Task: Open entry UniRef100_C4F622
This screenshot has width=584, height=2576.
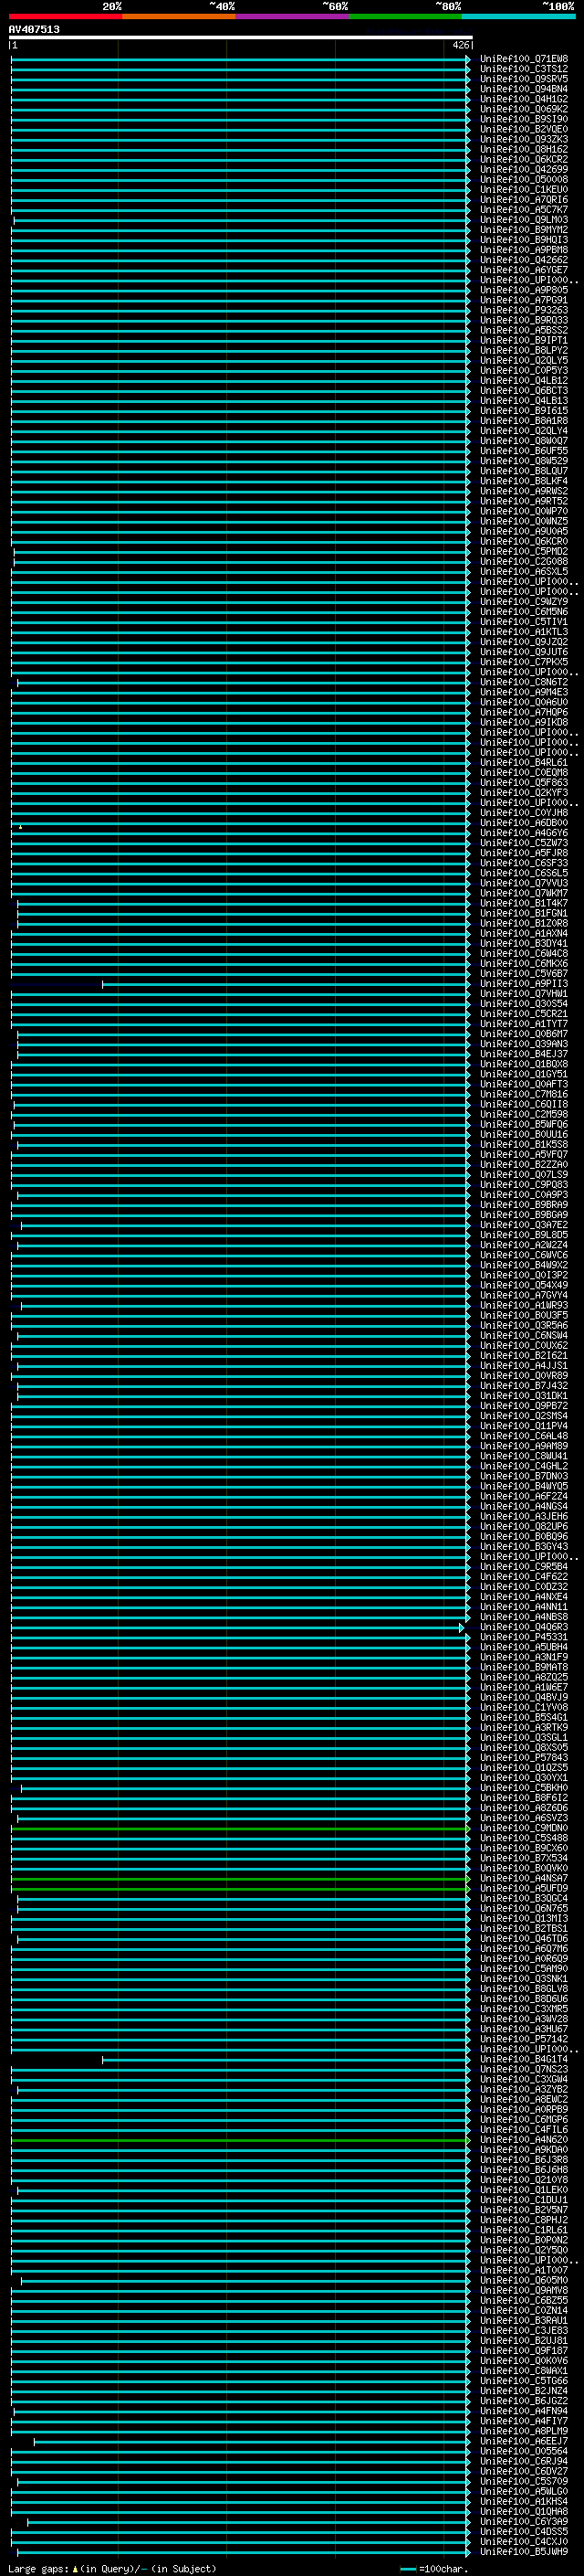Action: pos(523,1577)
